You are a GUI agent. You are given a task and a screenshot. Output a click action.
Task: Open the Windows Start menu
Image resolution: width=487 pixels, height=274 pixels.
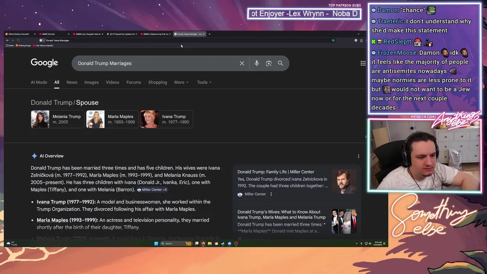(x=156, y=244)
